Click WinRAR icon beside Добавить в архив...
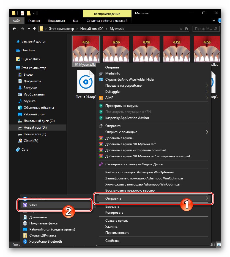Image resolution: width=230 pixels, height=257 pixels. (101, 138)
